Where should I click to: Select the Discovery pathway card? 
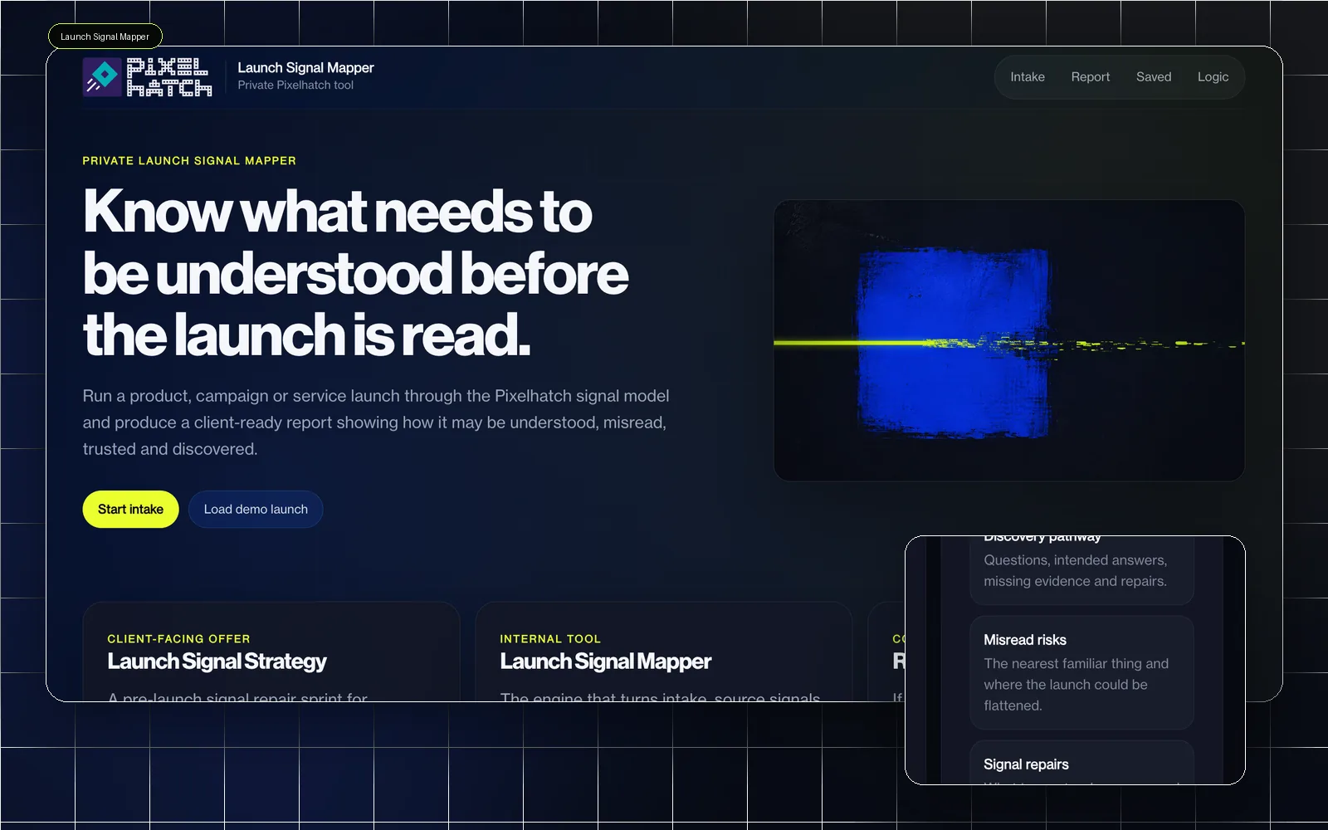point(1081,569)
